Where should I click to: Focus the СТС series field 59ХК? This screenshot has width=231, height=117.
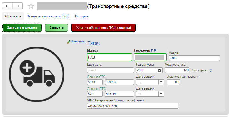pos(95,82)
